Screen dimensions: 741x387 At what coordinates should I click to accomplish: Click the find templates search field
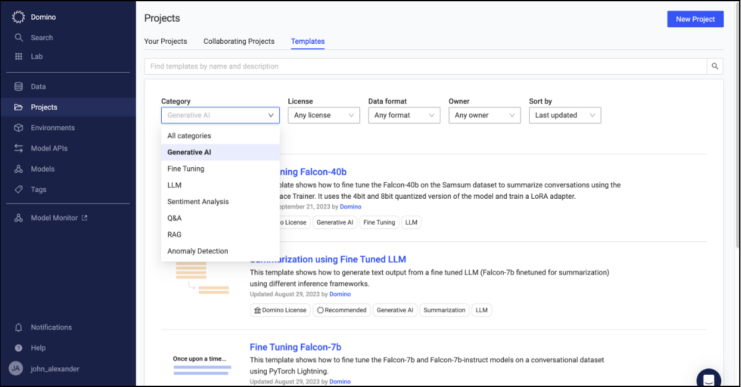pos(425,66)
